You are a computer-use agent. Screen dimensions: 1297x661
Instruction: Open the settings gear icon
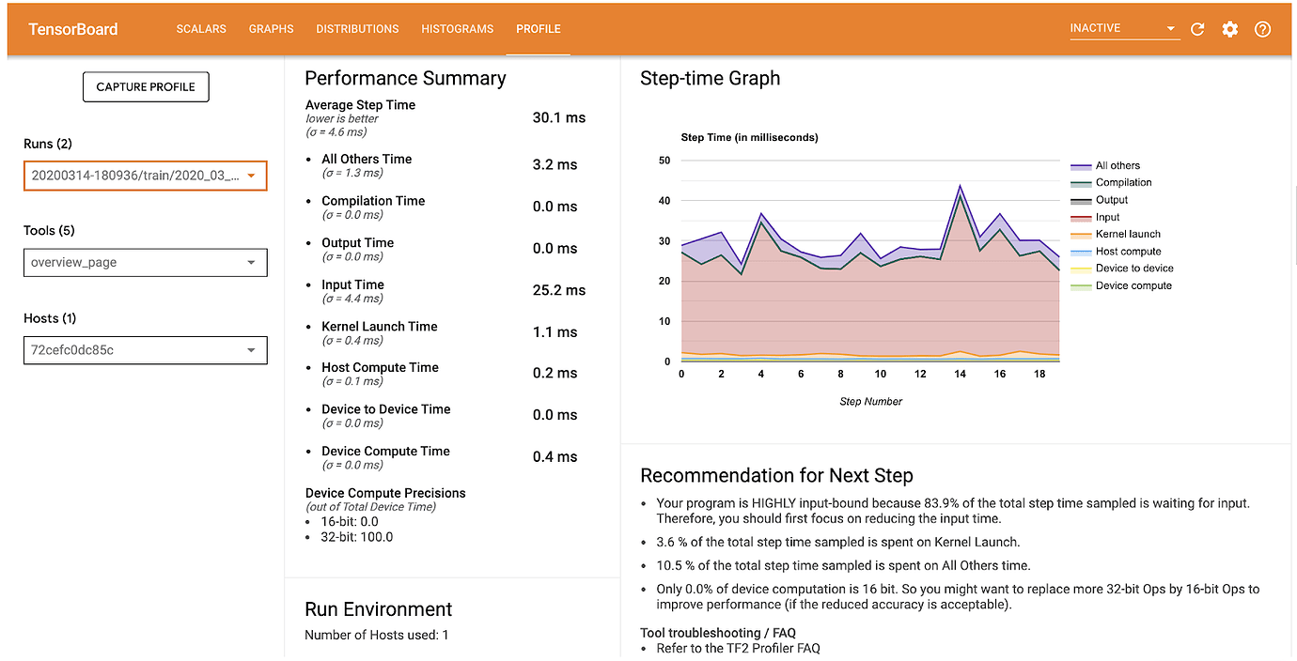click(x=1230, y=29)
